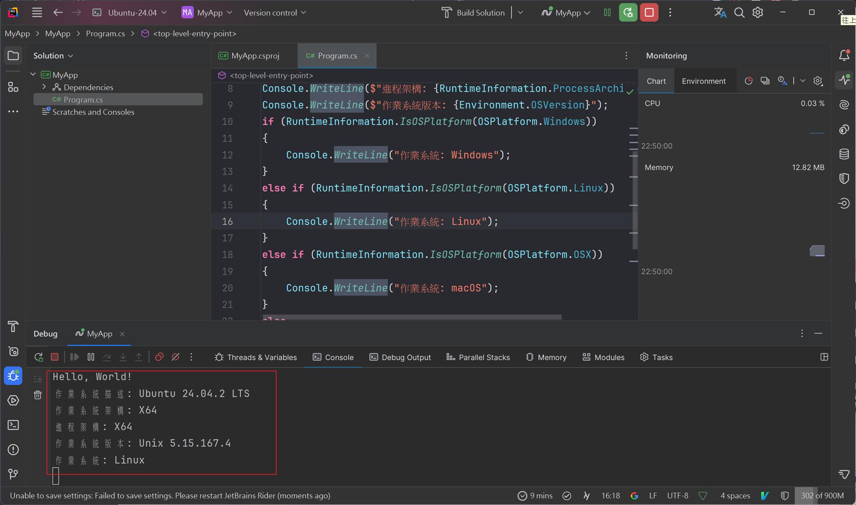The height and width of the screenshot is (505, 856).
Task: Rerun the debug session in the Debug toolbar
Action: click(38, 357)
